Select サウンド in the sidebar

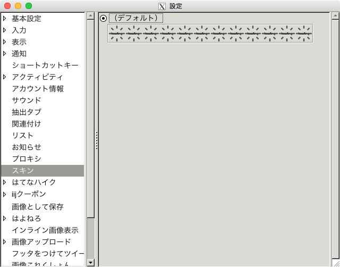click(27, 101)
